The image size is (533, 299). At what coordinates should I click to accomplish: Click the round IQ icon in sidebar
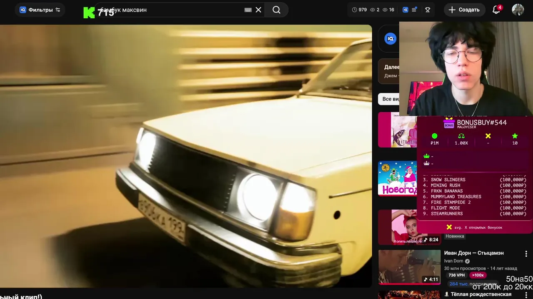tap(390, 39)
